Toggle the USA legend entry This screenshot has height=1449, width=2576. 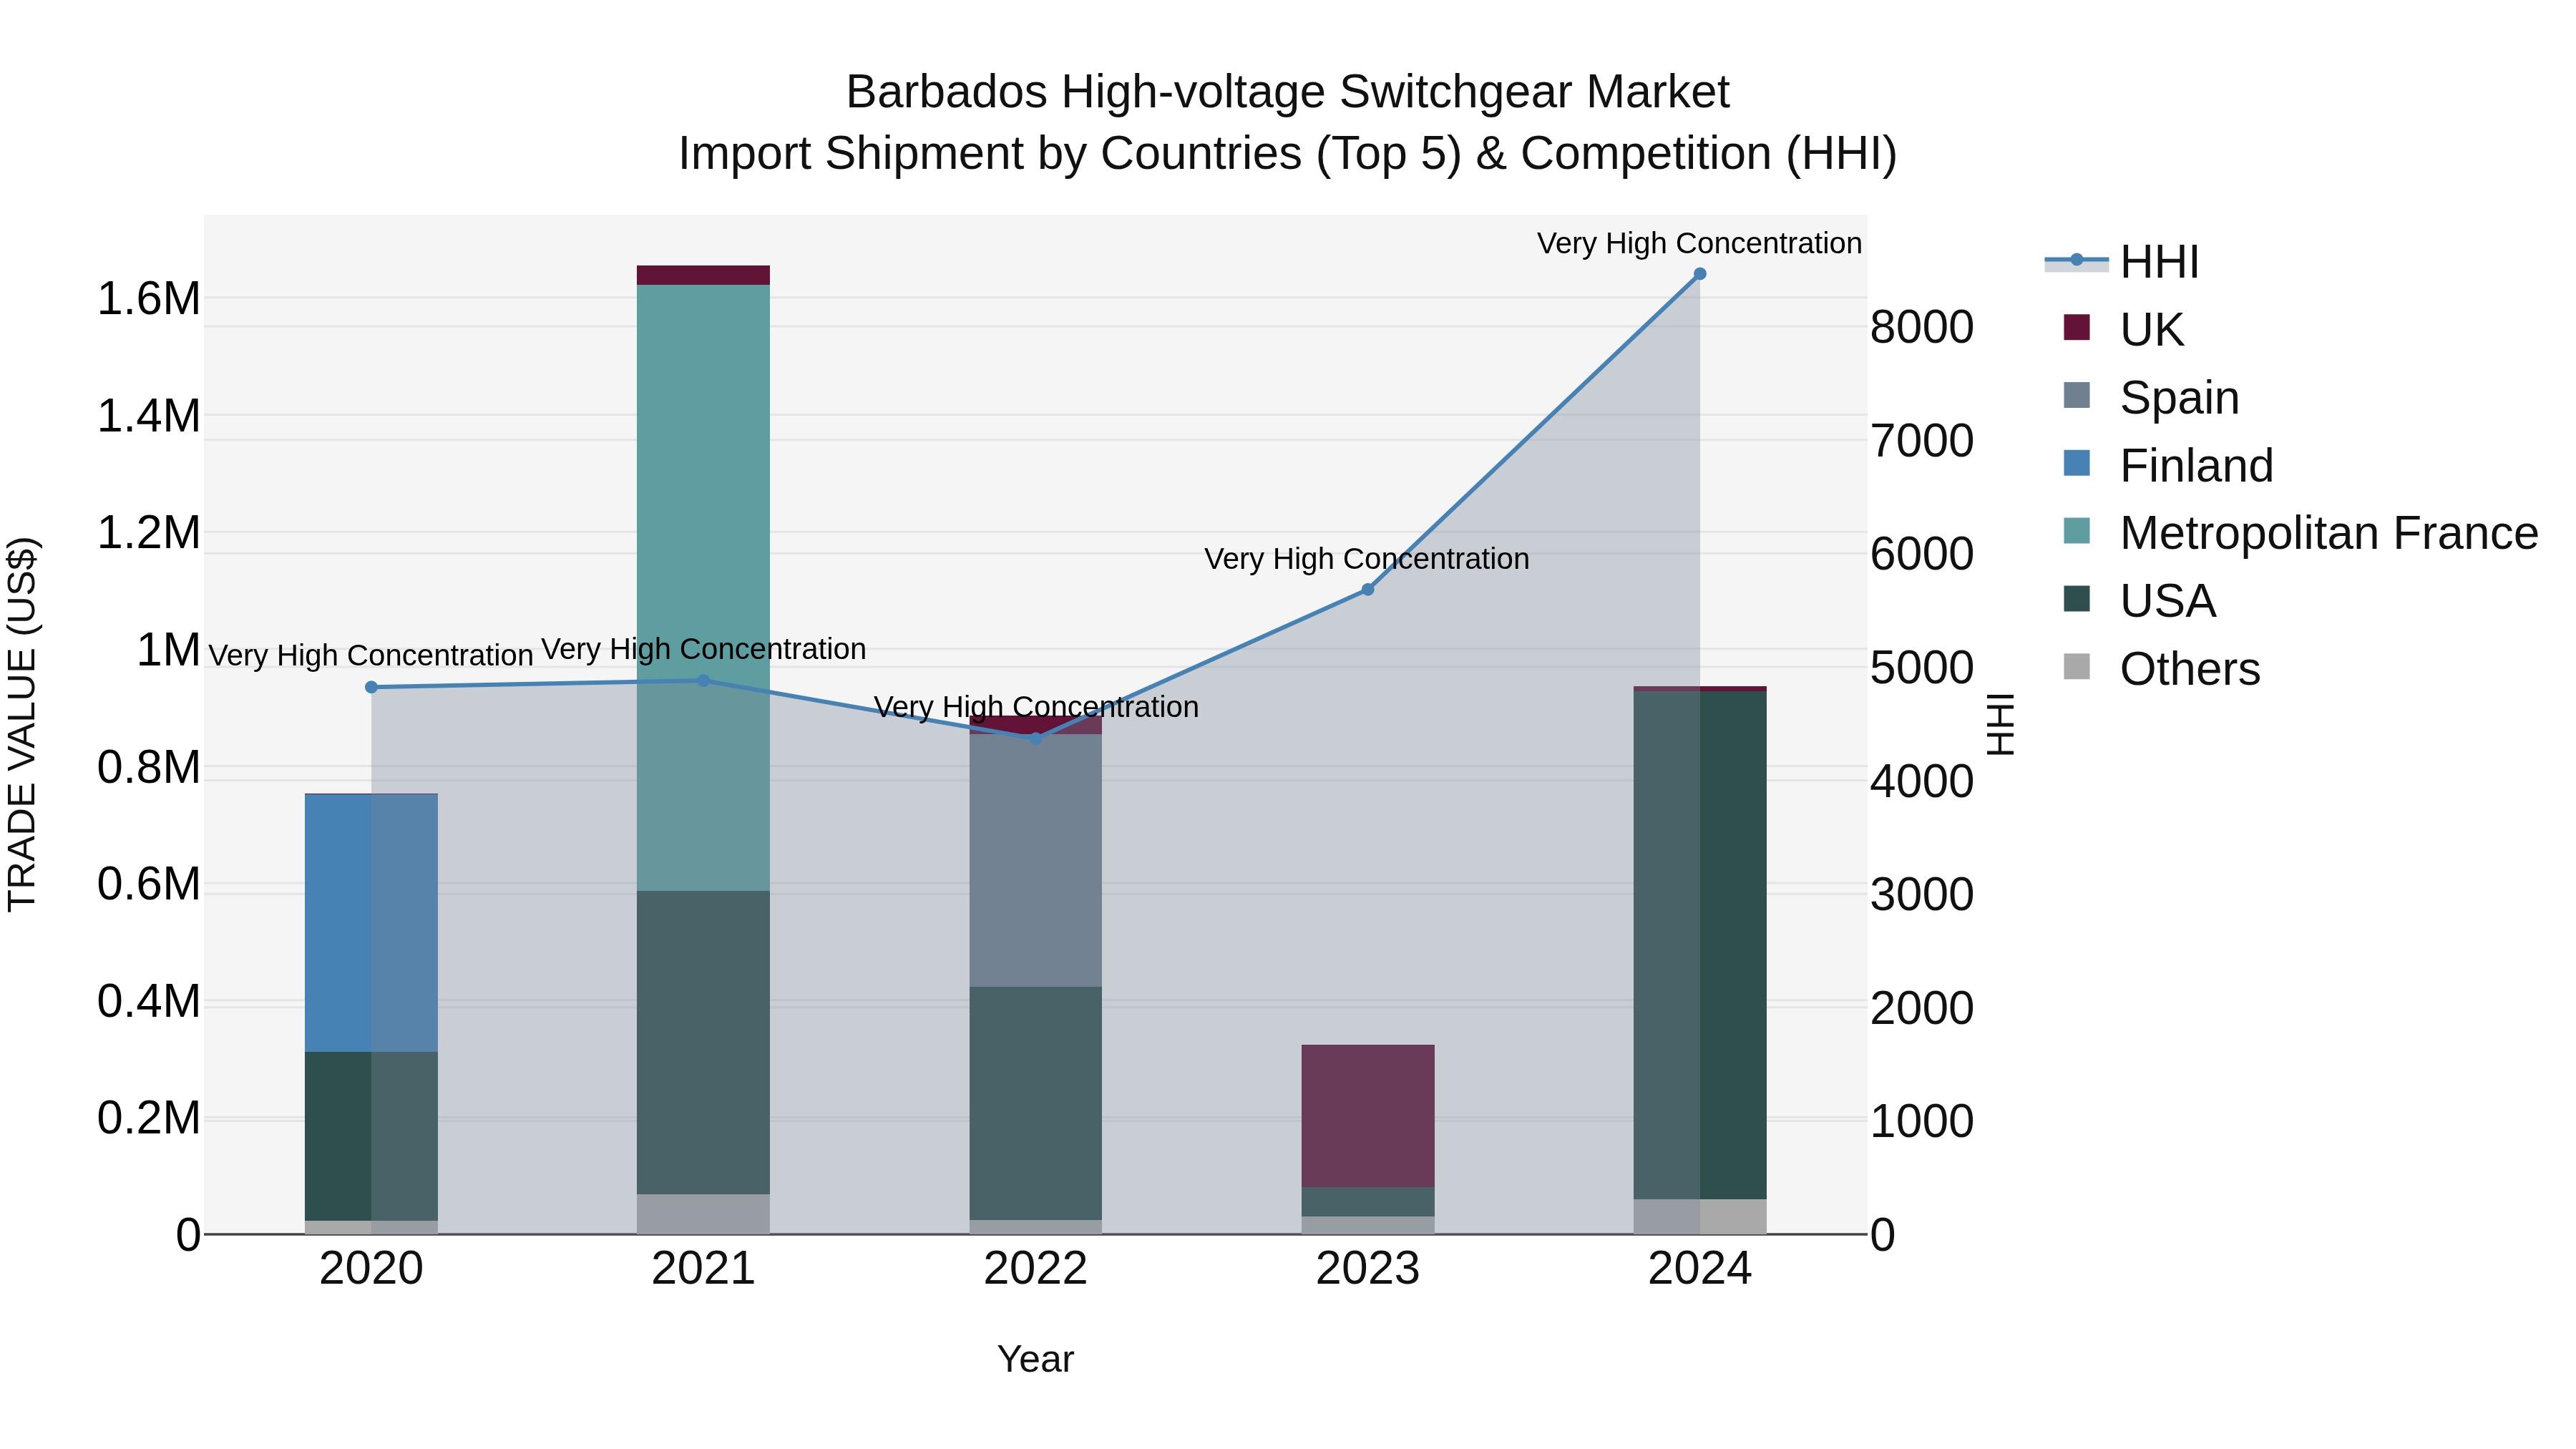2139,601
